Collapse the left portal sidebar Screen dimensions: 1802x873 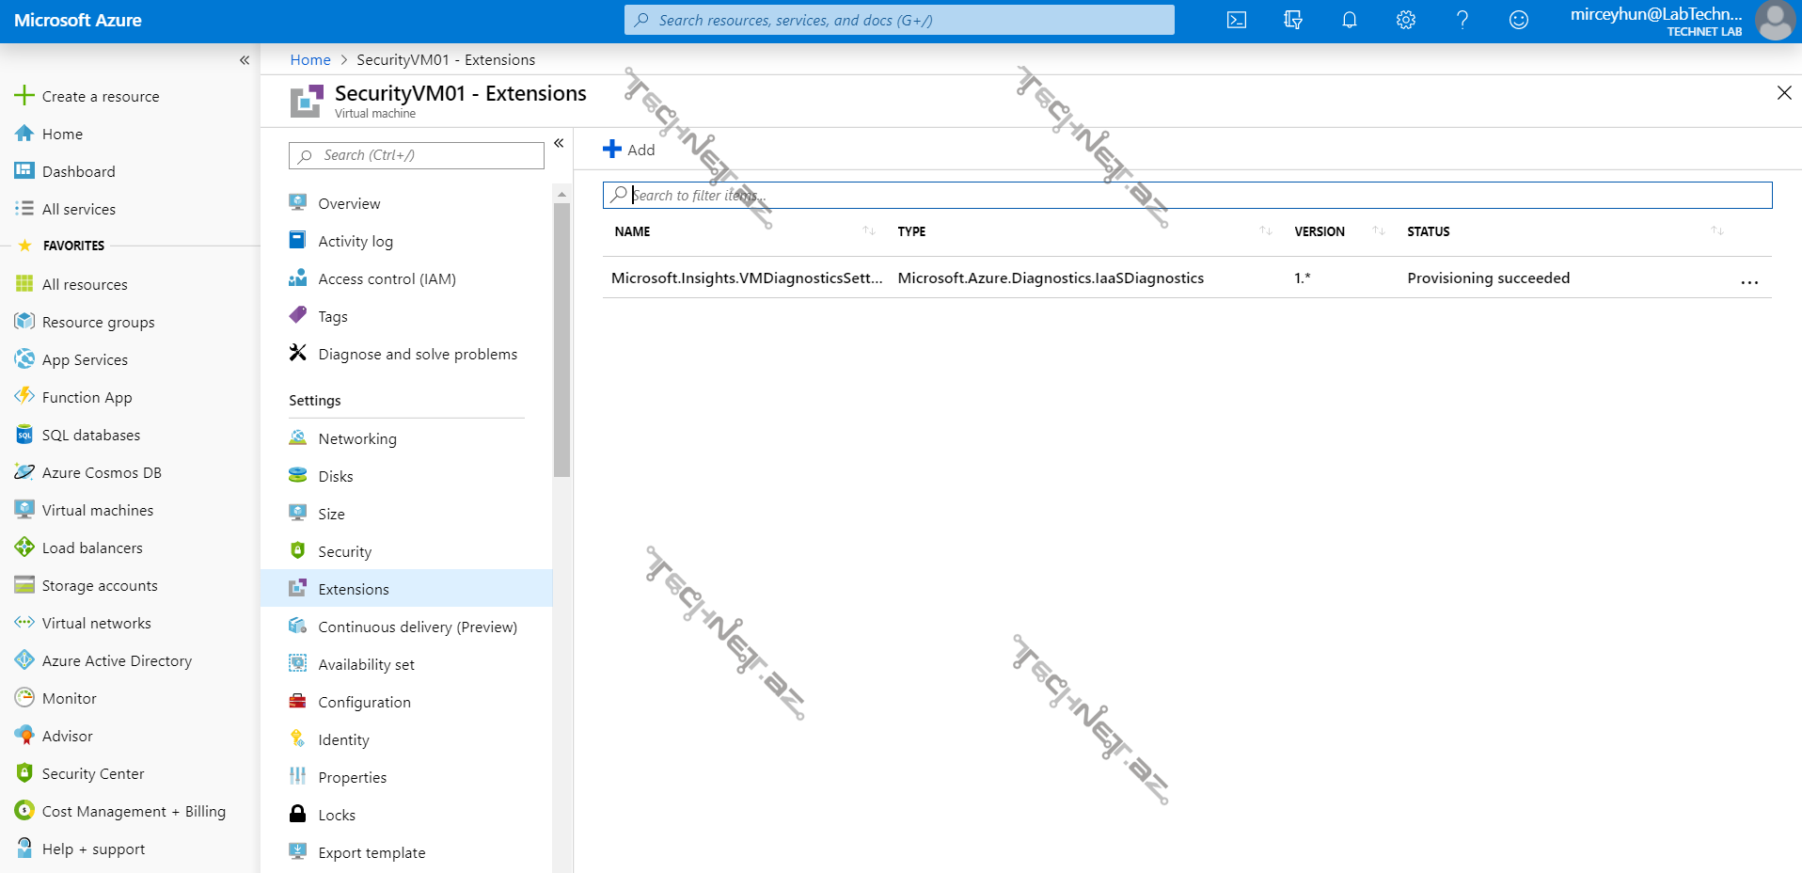pos(245,60)
